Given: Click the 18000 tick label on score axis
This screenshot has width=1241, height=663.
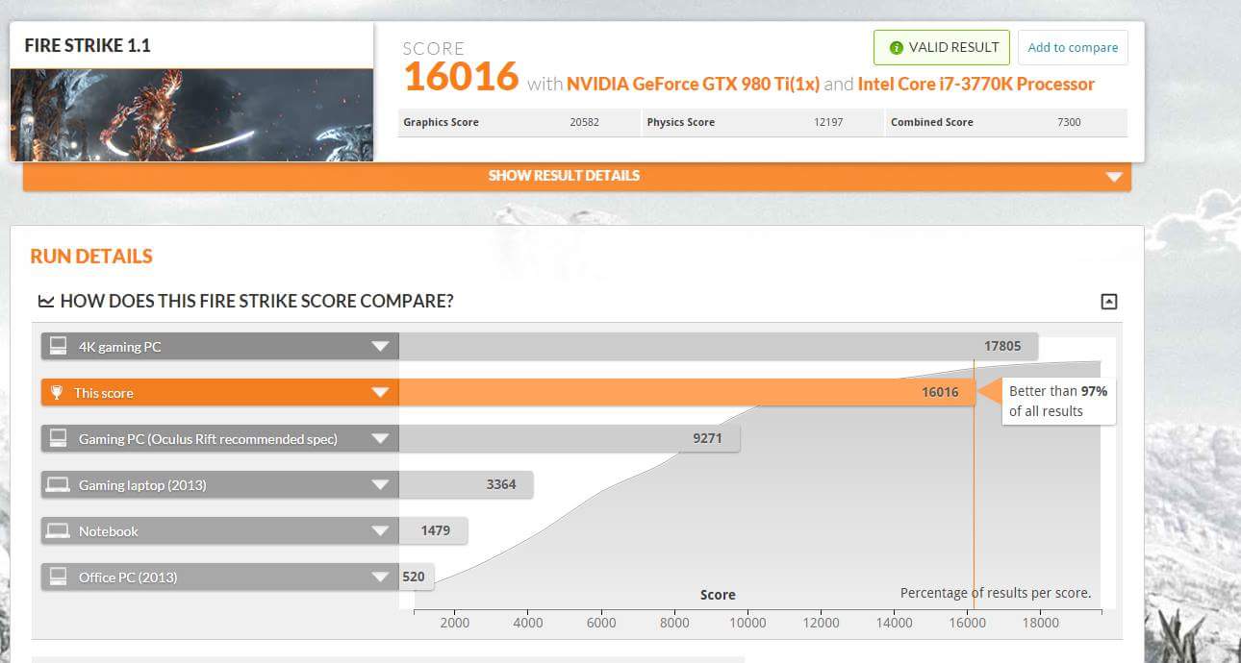Looking at the screenshot, I should point(1040,623).
